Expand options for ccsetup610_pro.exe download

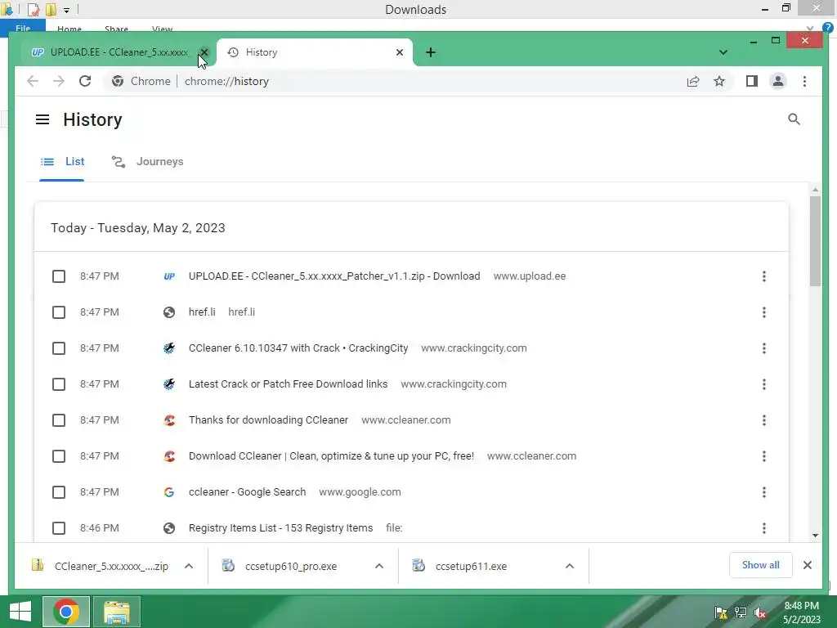(379, 566)
